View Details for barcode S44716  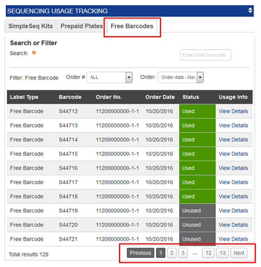coord(233,168)
